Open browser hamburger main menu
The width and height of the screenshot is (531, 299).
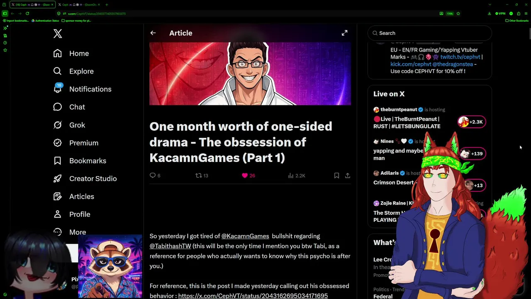(x=526, y=13)
